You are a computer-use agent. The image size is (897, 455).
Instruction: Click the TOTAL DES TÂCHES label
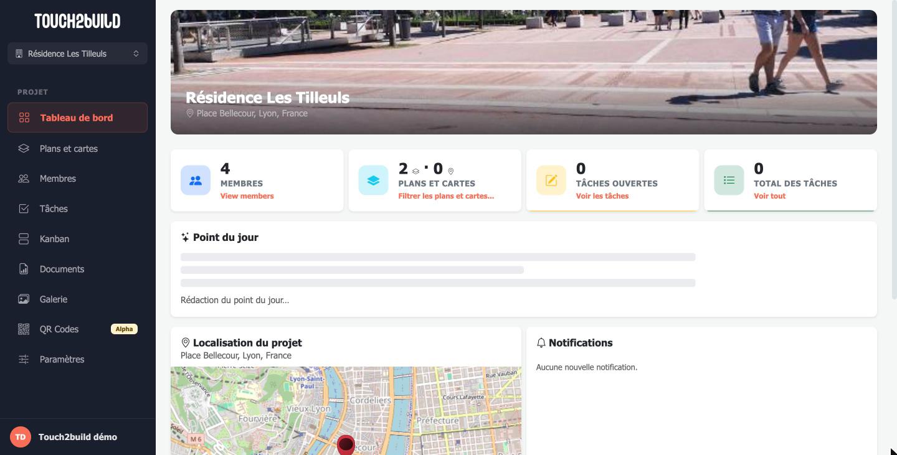(795, 184)
